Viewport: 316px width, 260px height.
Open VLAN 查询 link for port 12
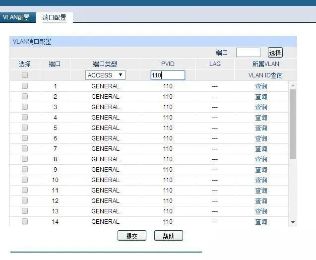click(x=261, y=201)
